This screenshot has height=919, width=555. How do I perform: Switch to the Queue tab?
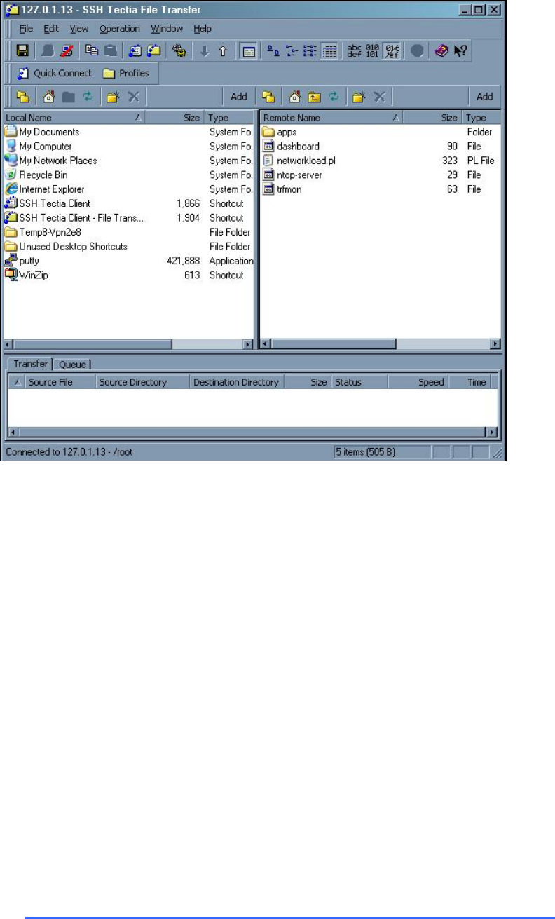click(71, 365)
